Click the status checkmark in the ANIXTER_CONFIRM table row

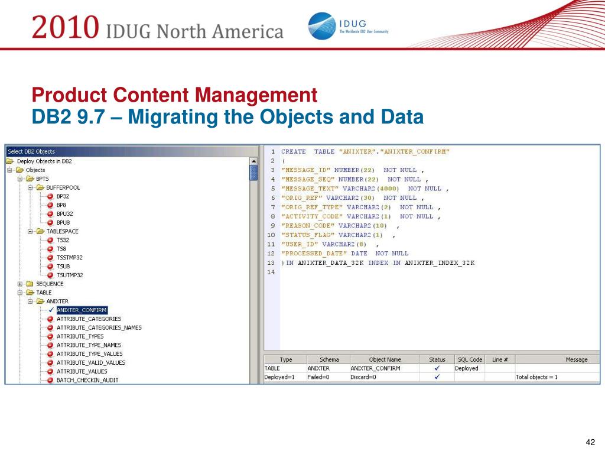click(x=437, y=368)
